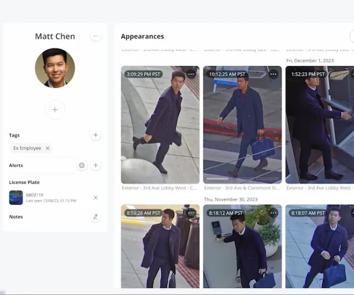The image size is (354, 295).
Task: Open options for 8:18:12 AM appearance
Action: tap(273, 213)
